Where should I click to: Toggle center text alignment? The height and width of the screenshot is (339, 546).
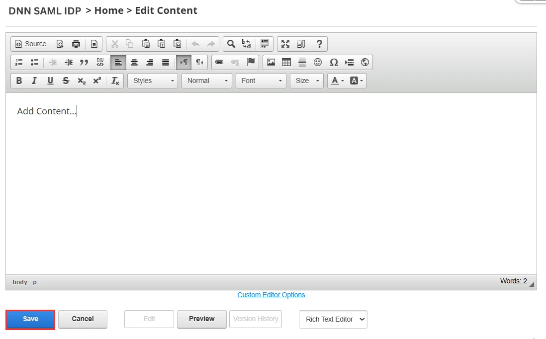click(x=134, y=62)
